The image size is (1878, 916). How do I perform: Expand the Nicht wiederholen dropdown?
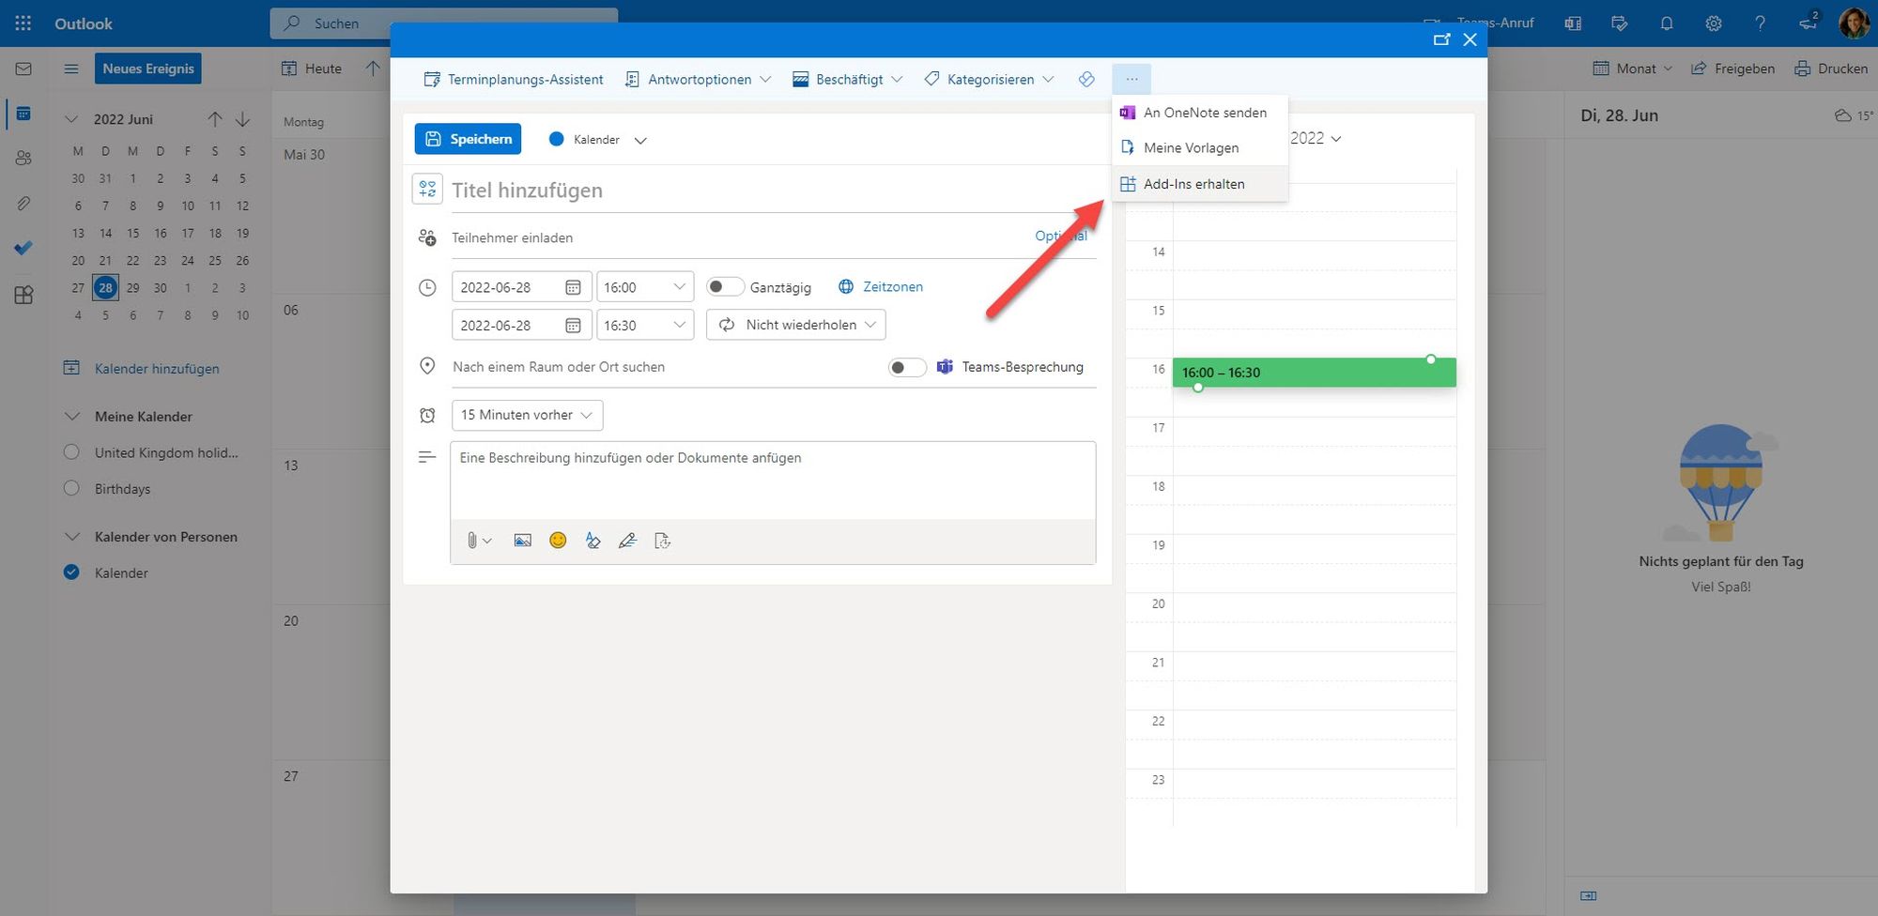pos(795,325)
